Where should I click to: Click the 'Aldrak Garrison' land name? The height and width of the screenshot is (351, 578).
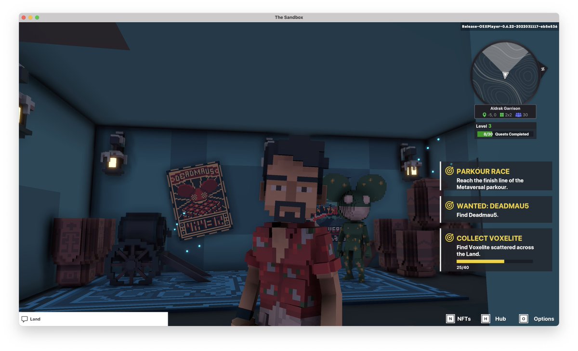point(505,108)
